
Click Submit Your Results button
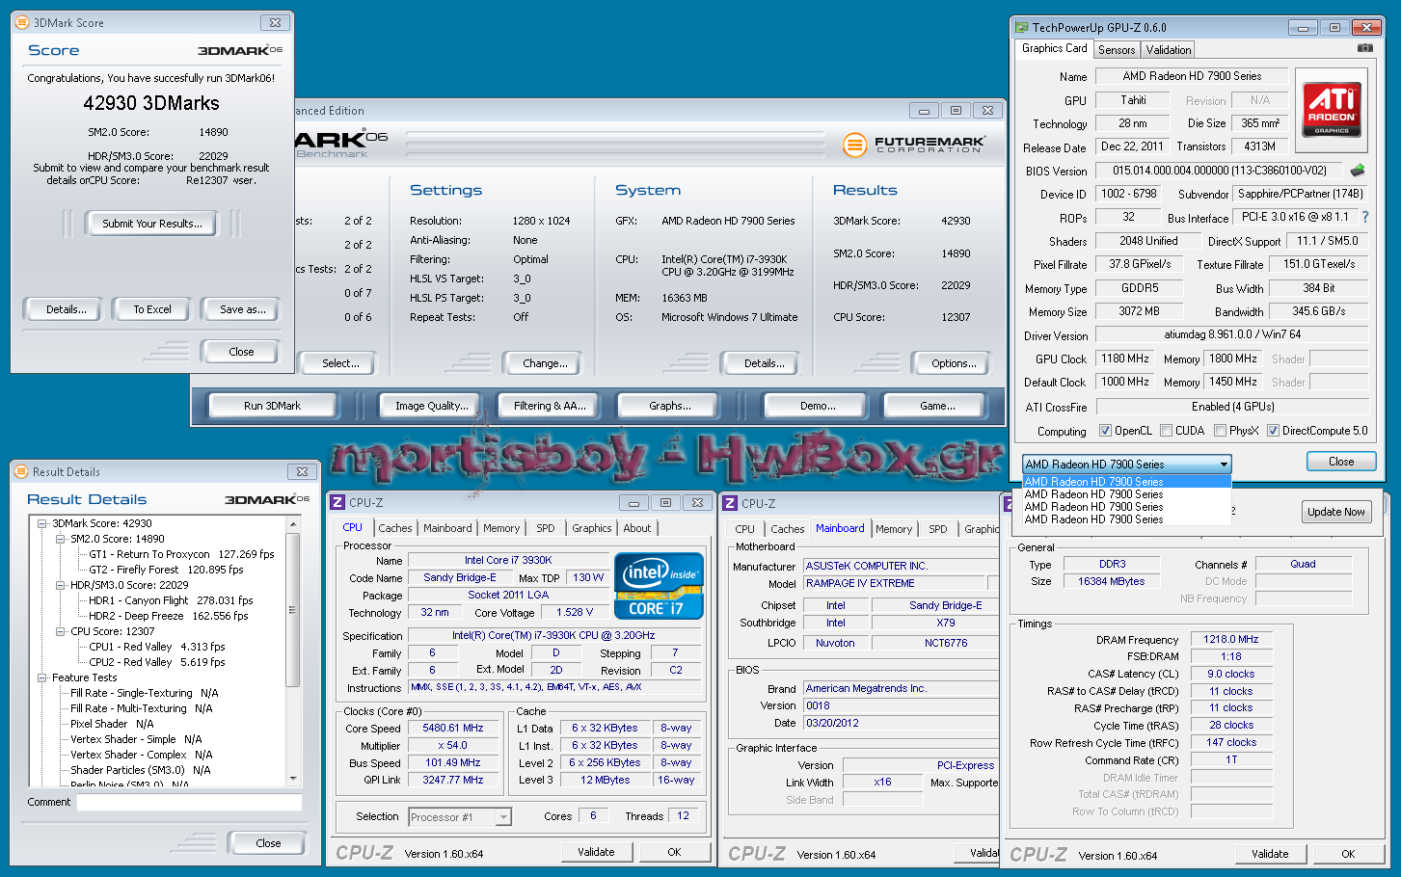click(x=152, y=224)
